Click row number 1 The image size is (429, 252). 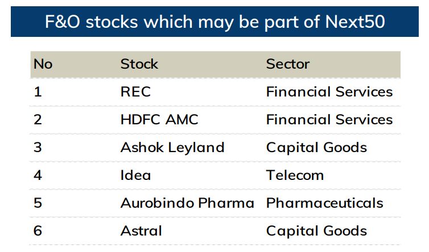pyautogui.click(x=38, y=91)
